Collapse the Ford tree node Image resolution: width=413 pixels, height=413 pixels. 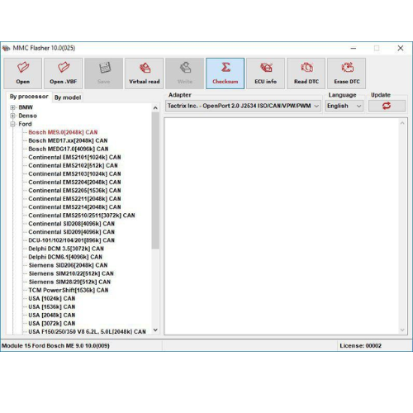(x=12, y=124)
